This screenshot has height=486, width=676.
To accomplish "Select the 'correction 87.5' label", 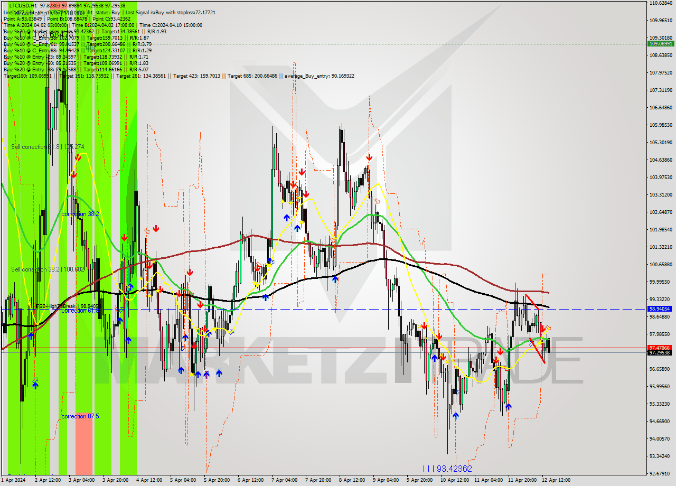I will pyautogui.click(x=80, y=416).
